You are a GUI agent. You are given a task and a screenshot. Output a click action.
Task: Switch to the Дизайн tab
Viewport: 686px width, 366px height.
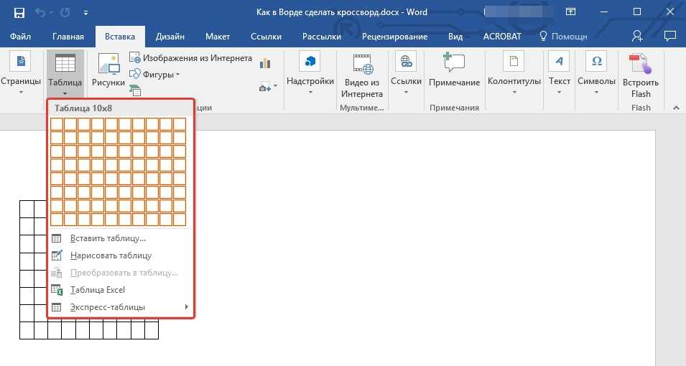(x=170, y=37)
